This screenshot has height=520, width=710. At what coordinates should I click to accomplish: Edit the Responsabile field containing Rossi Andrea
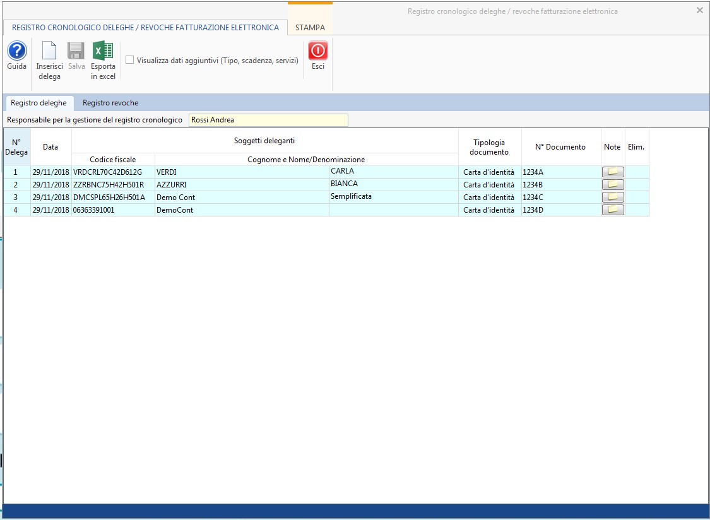coord(268,120)
